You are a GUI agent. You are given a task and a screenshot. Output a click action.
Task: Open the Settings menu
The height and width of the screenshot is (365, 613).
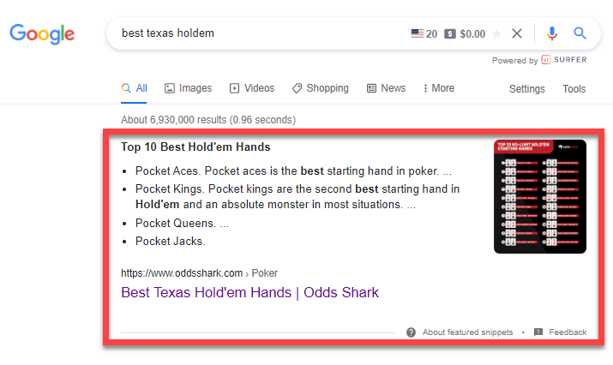click(x=526, y=89)
